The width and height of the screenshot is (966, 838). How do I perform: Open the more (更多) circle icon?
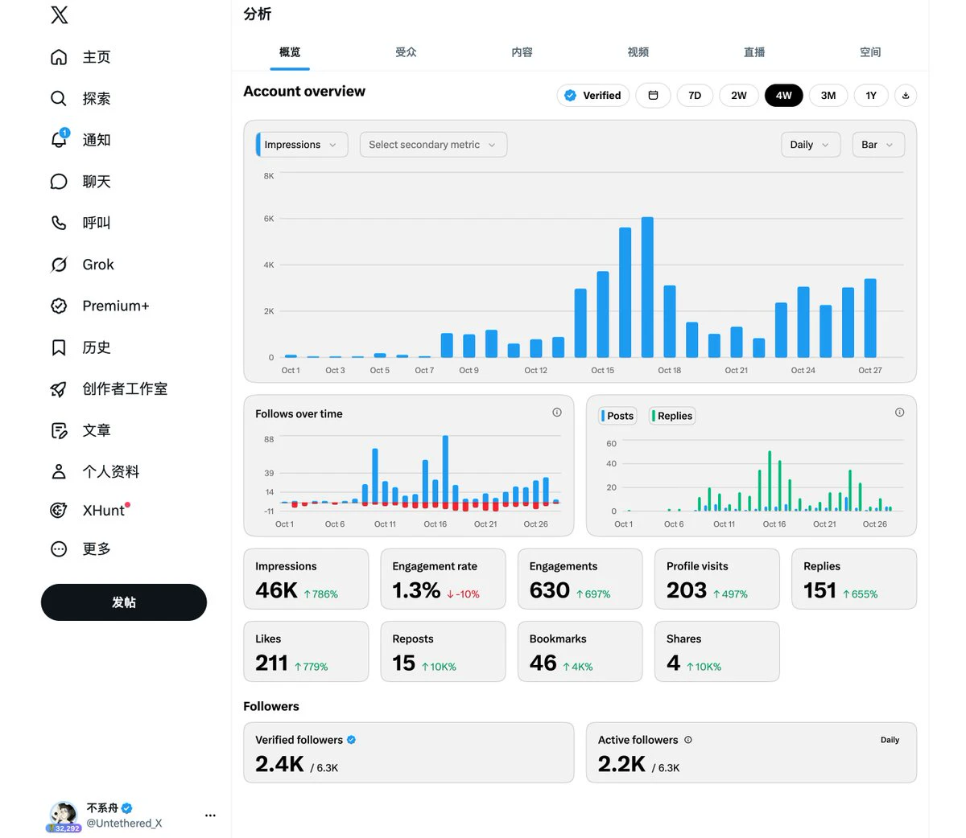(x=59, y=549)
